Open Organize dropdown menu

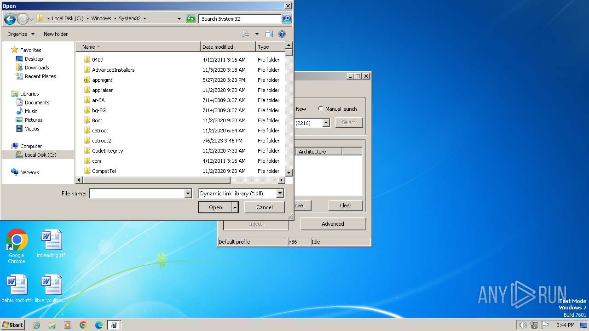coord(21,34)
